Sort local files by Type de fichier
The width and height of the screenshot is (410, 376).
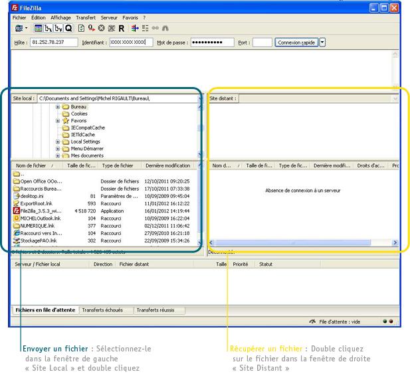120,165
